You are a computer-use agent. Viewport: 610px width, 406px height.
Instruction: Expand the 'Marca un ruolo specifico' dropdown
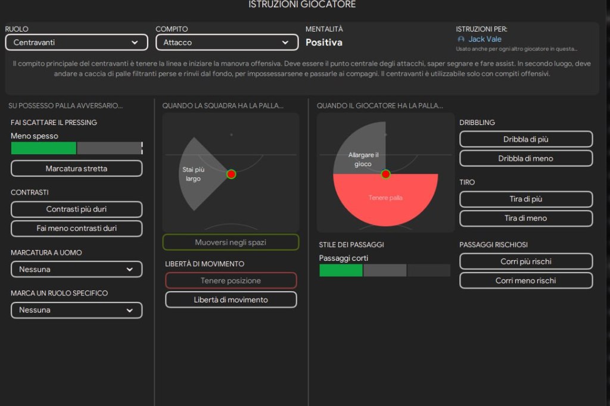click(x=76, y=310)
